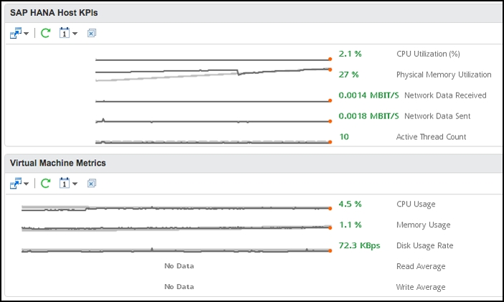Click the Active Thread Count label
The image size is (504, 302).
tap(431, 137)
